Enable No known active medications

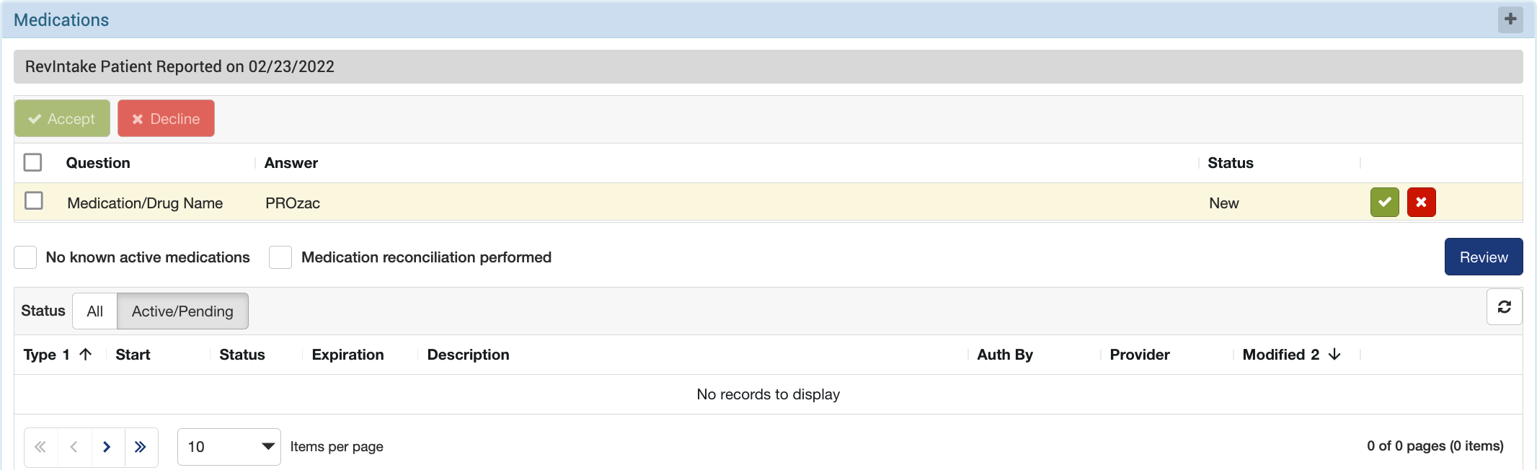[x=26, y=257]
